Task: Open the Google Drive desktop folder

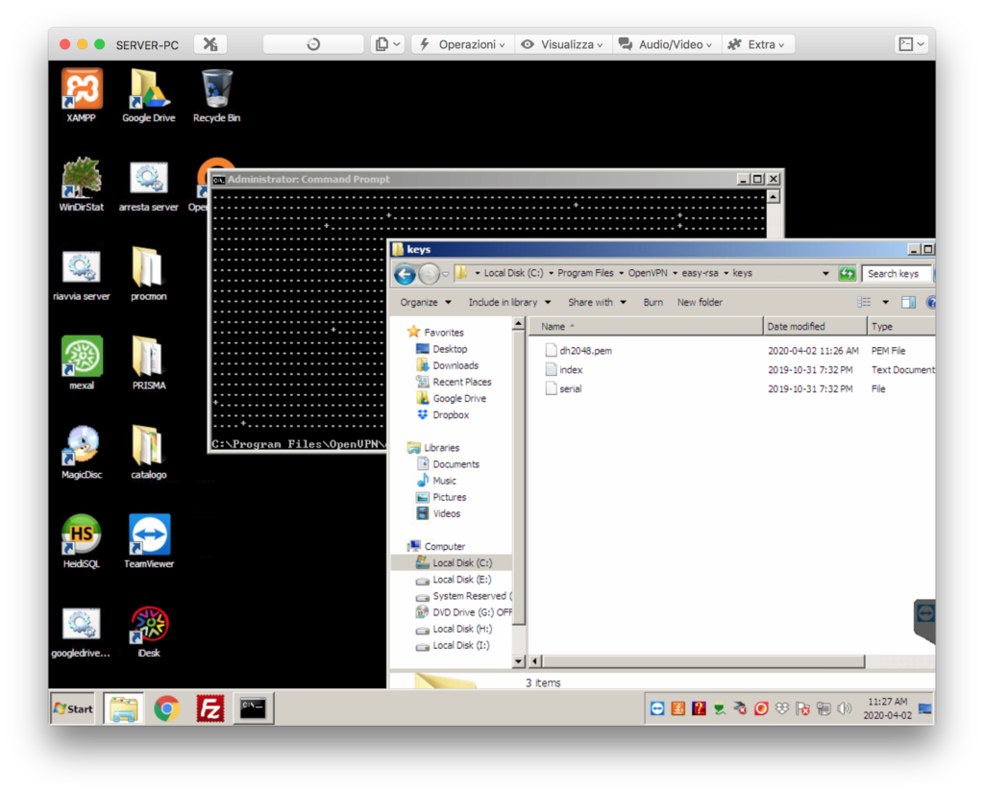Action: tap(149, 95)
